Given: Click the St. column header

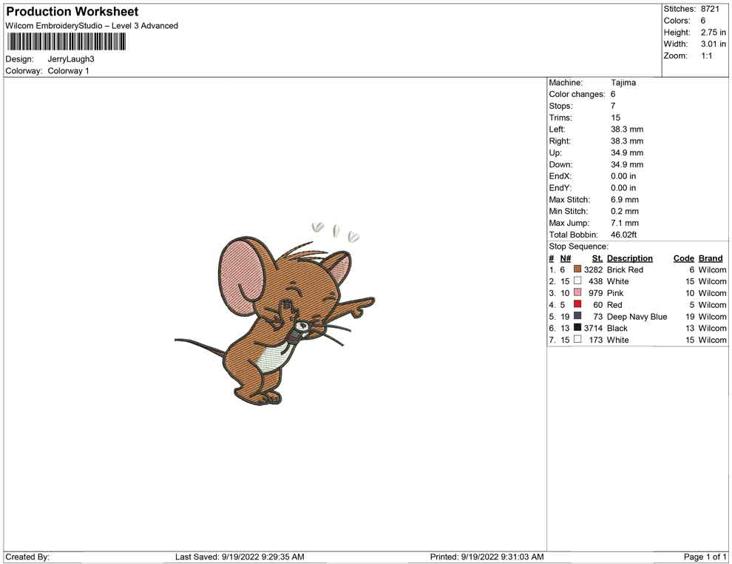Looking at the screenshot, I should [597, 258].
